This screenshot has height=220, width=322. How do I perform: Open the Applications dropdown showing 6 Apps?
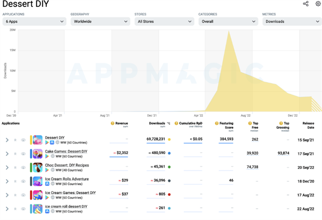pos(34,21)
